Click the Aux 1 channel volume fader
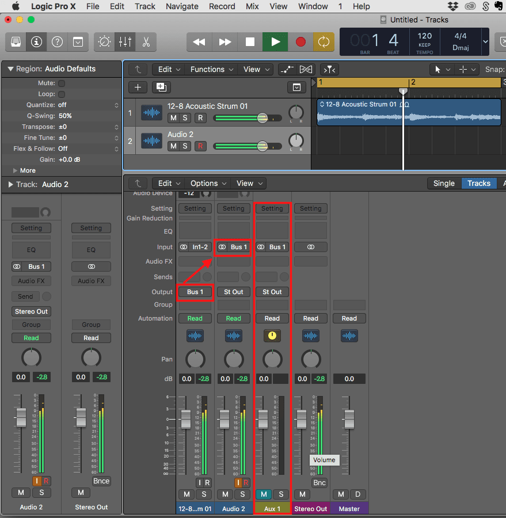 [263, 419]
